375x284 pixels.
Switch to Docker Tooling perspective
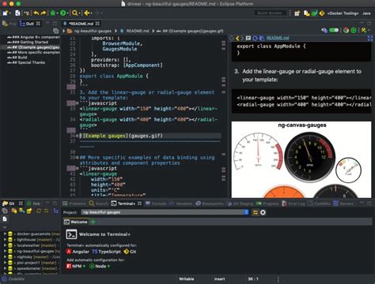(x=343, y=13)
